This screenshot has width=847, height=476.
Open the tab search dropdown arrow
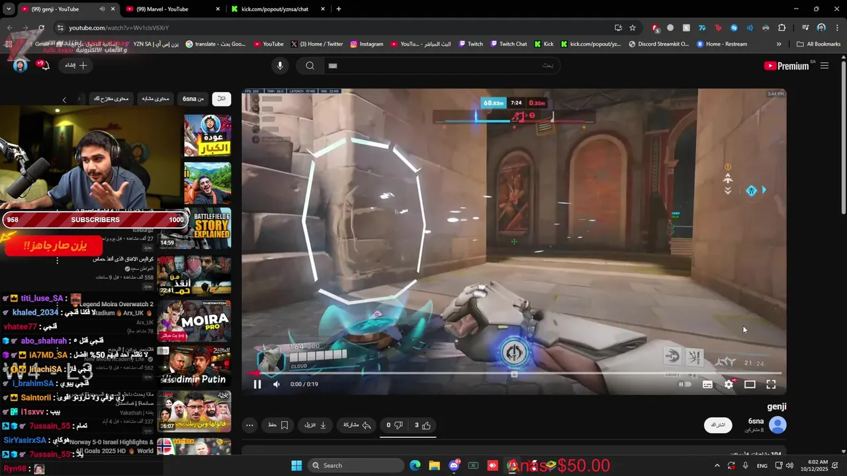pyautogui.click(x=9, y=9)
